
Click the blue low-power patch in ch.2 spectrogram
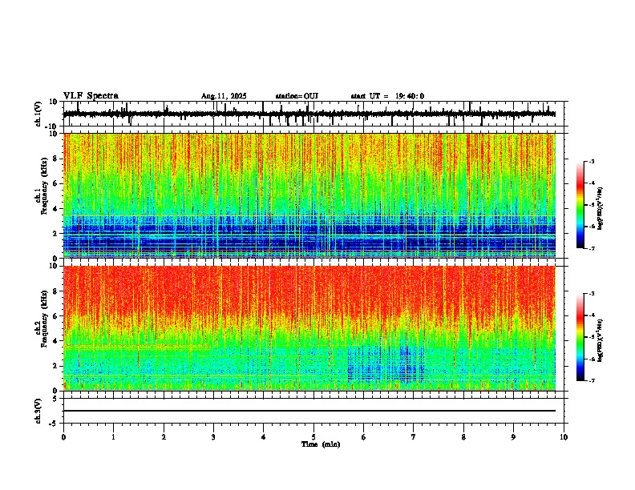[386, 363]
